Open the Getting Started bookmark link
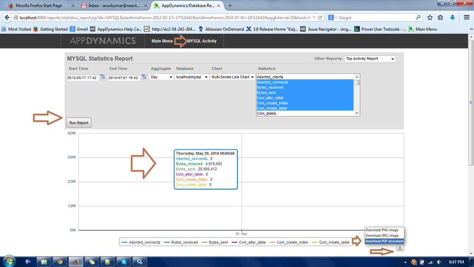 pos(53,29)
